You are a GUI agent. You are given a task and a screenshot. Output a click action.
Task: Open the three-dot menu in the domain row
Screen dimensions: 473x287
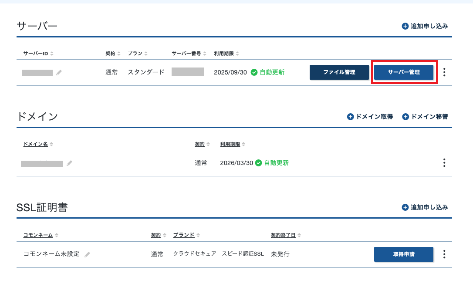(444, 163)
